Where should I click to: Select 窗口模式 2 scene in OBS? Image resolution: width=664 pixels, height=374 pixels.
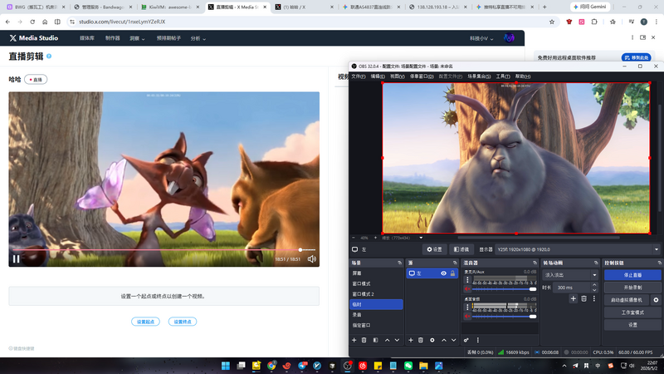pyautogui.click(x=376, y=294)
